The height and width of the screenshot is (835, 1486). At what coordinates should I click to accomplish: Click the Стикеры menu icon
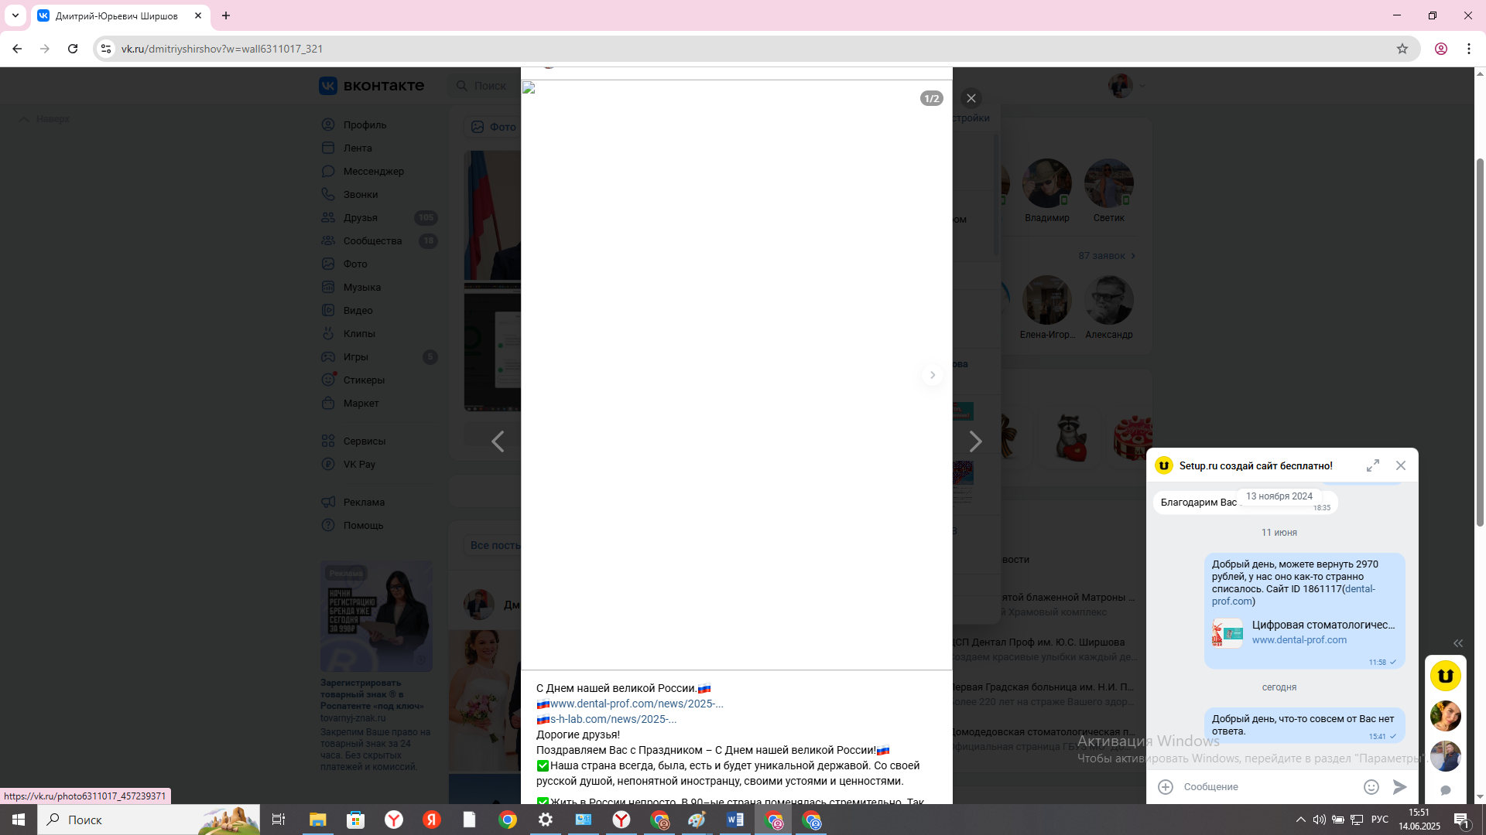[x=328, y=380]
